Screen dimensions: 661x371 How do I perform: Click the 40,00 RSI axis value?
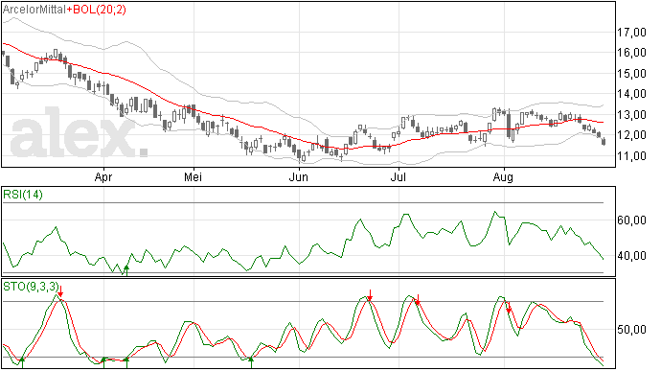[632, 256]
